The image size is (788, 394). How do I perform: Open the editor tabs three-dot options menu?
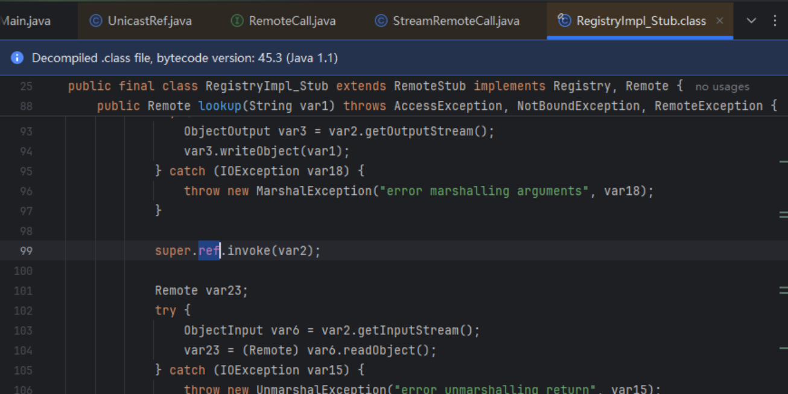coord(775,21)
